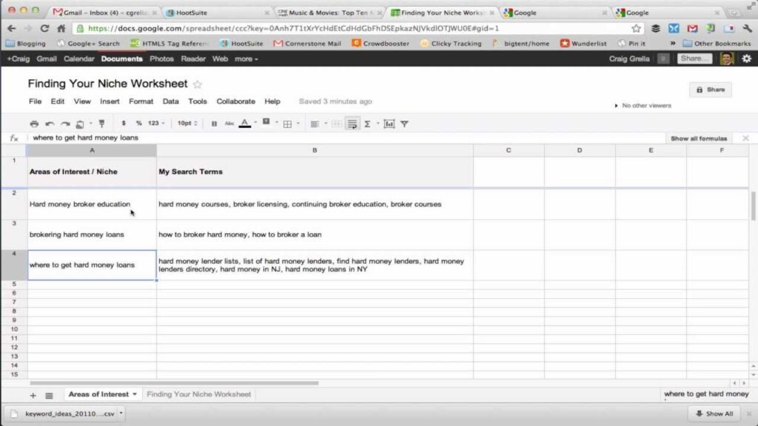Select cell Hard money broker education

[x=92, y=204]
